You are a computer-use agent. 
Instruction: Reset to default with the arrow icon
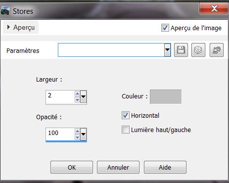click(217, 50)
